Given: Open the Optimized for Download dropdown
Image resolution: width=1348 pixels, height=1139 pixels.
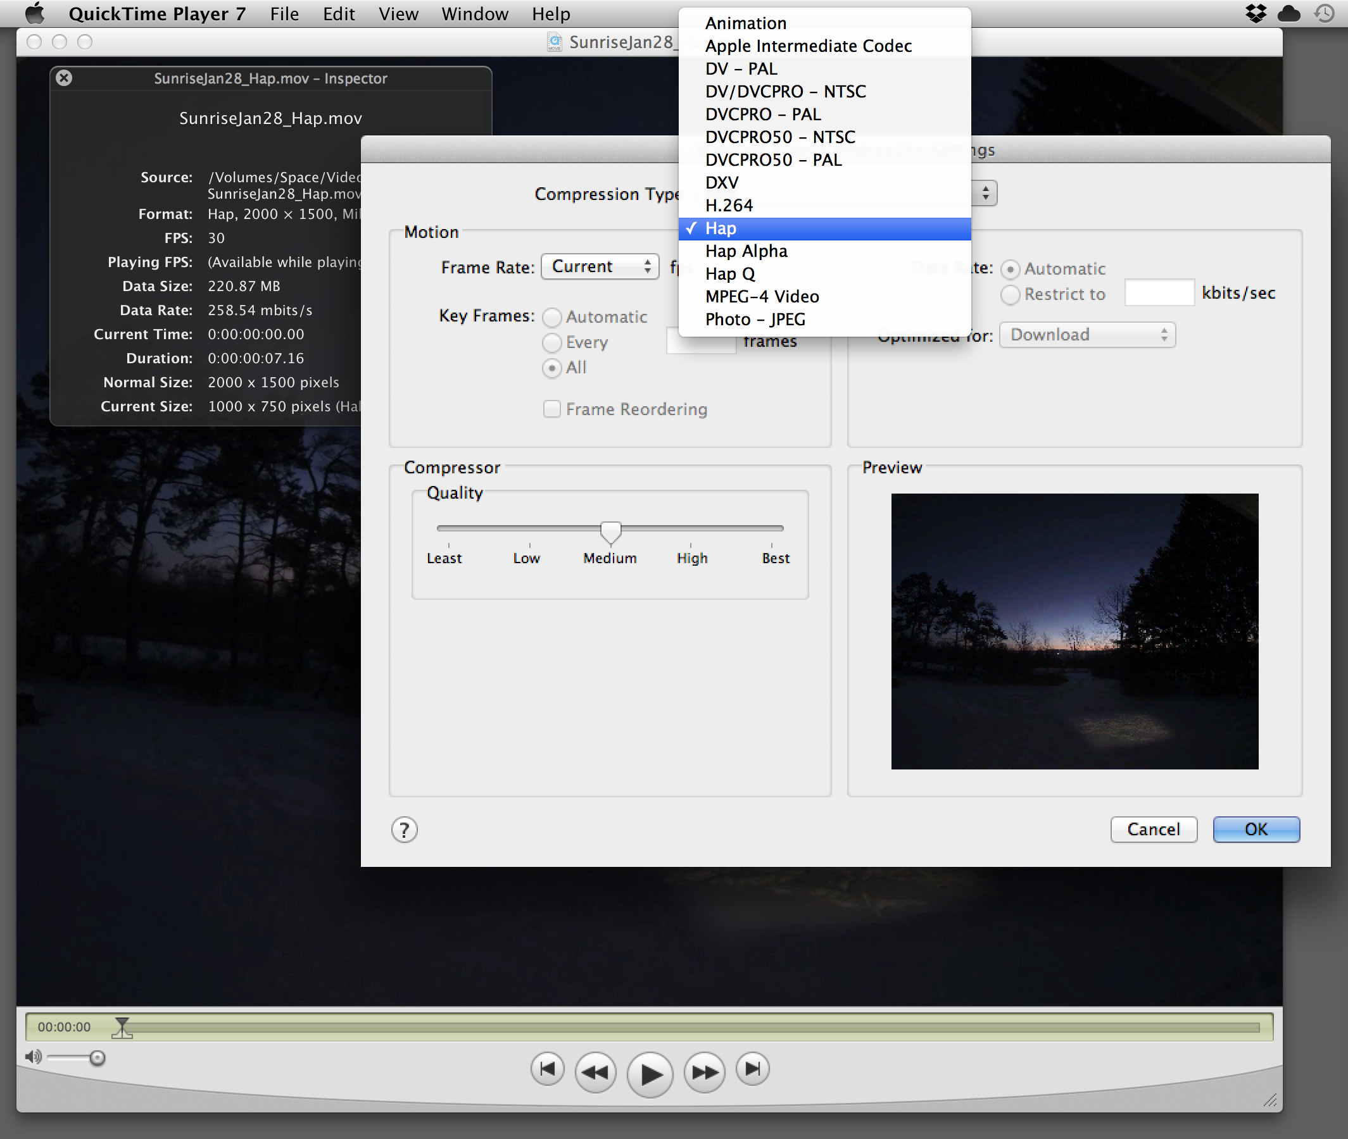Looking at the screenshot, I should click(x=1087, y=335).
